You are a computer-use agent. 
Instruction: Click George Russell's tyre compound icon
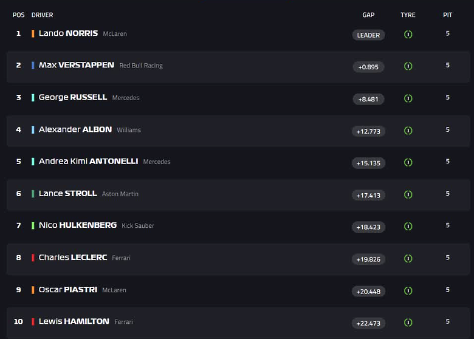pyautogui.click(x=408, y=98)
